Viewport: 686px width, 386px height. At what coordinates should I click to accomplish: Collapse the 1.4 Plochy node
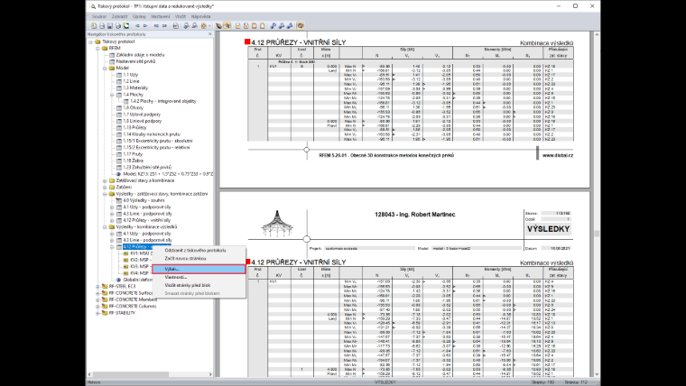pos(112,95)
